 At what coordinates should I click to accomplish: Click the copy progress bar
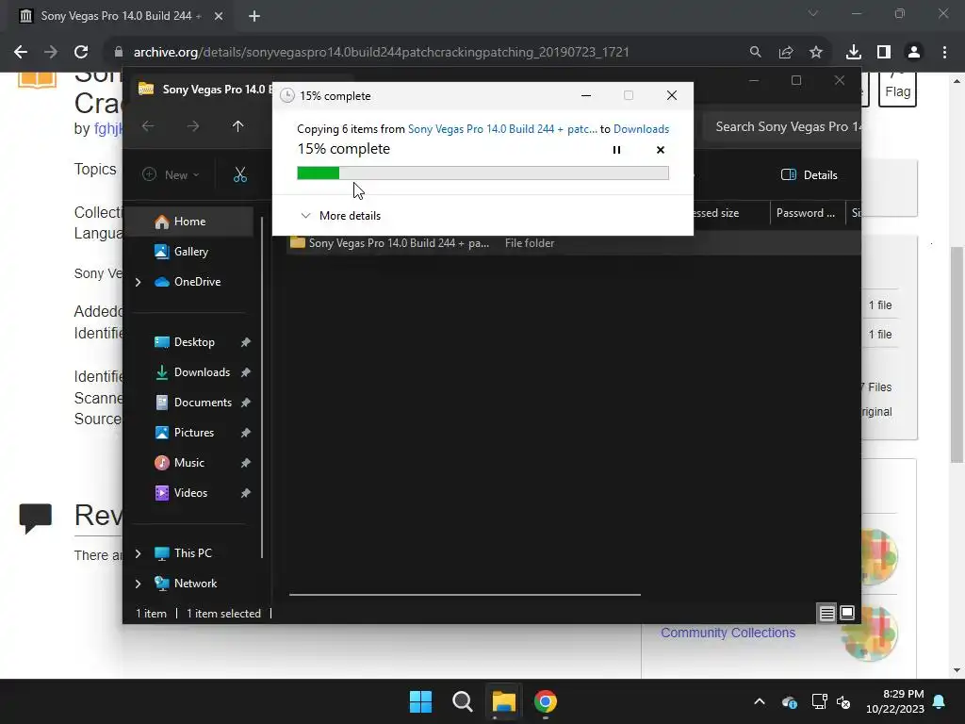[482, 173]
